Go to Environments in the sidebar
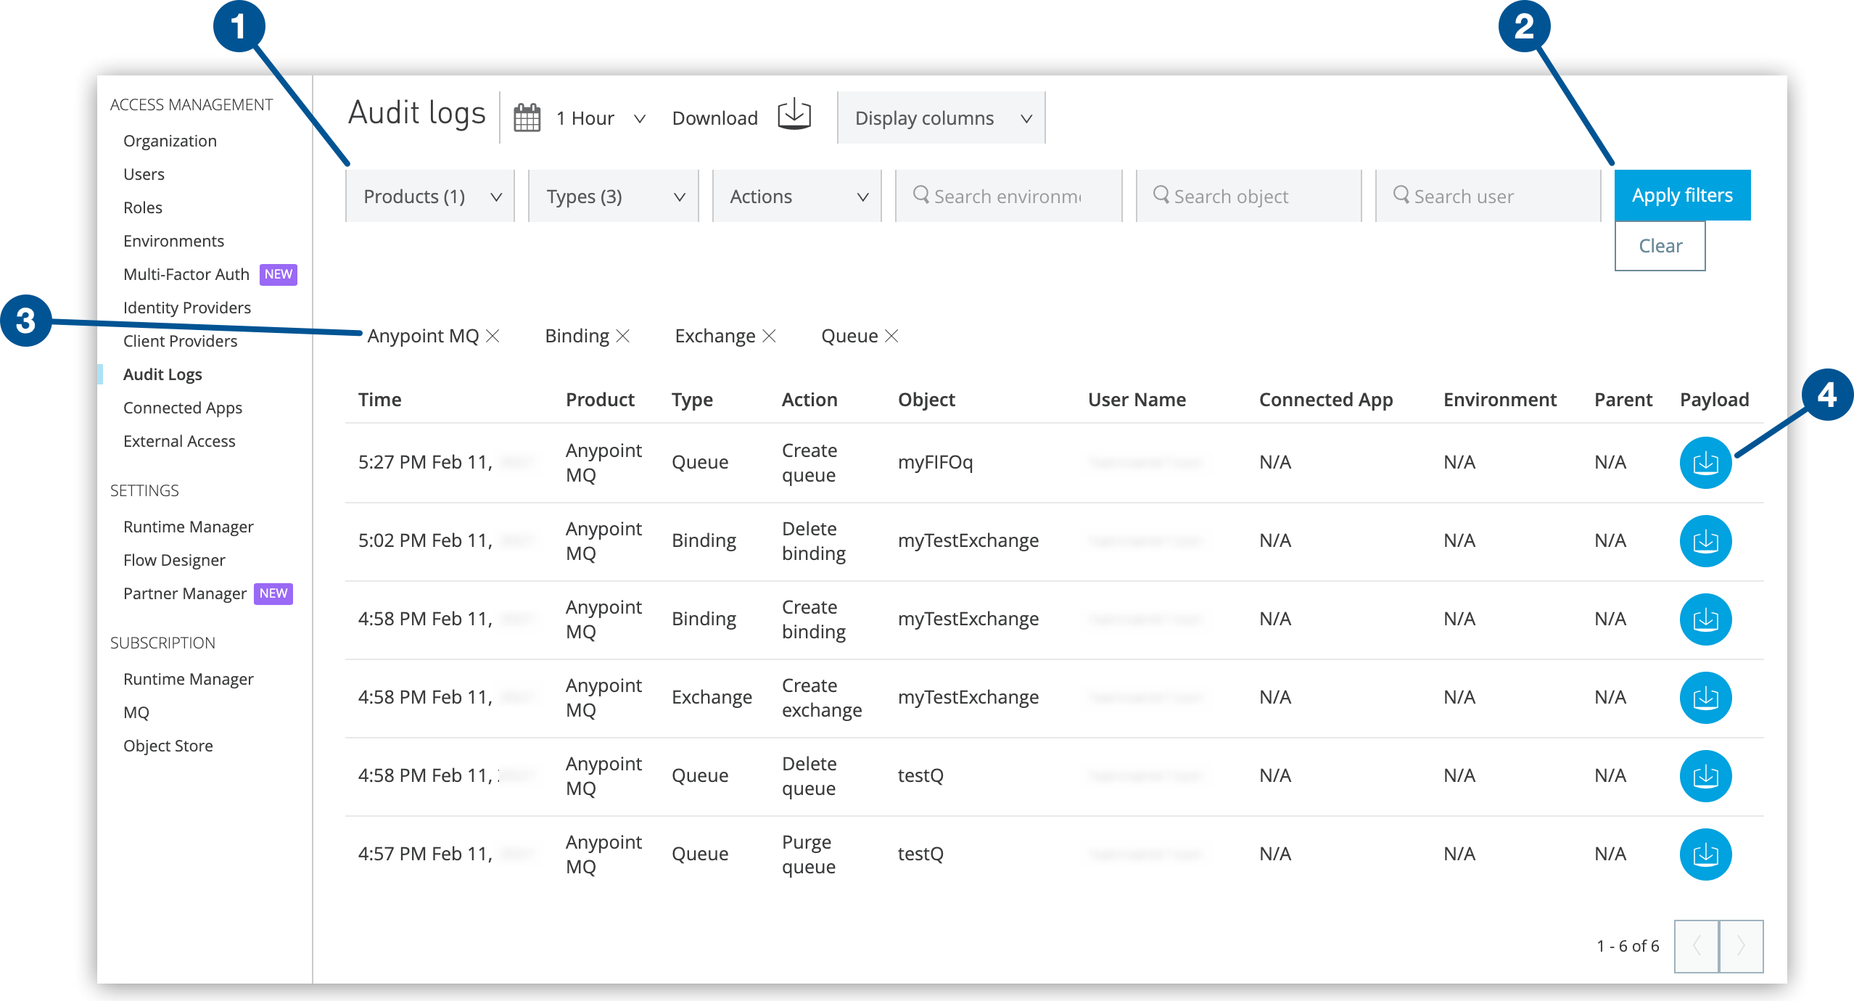This screenshot has height=1001, width=1854. pos(173,241)
